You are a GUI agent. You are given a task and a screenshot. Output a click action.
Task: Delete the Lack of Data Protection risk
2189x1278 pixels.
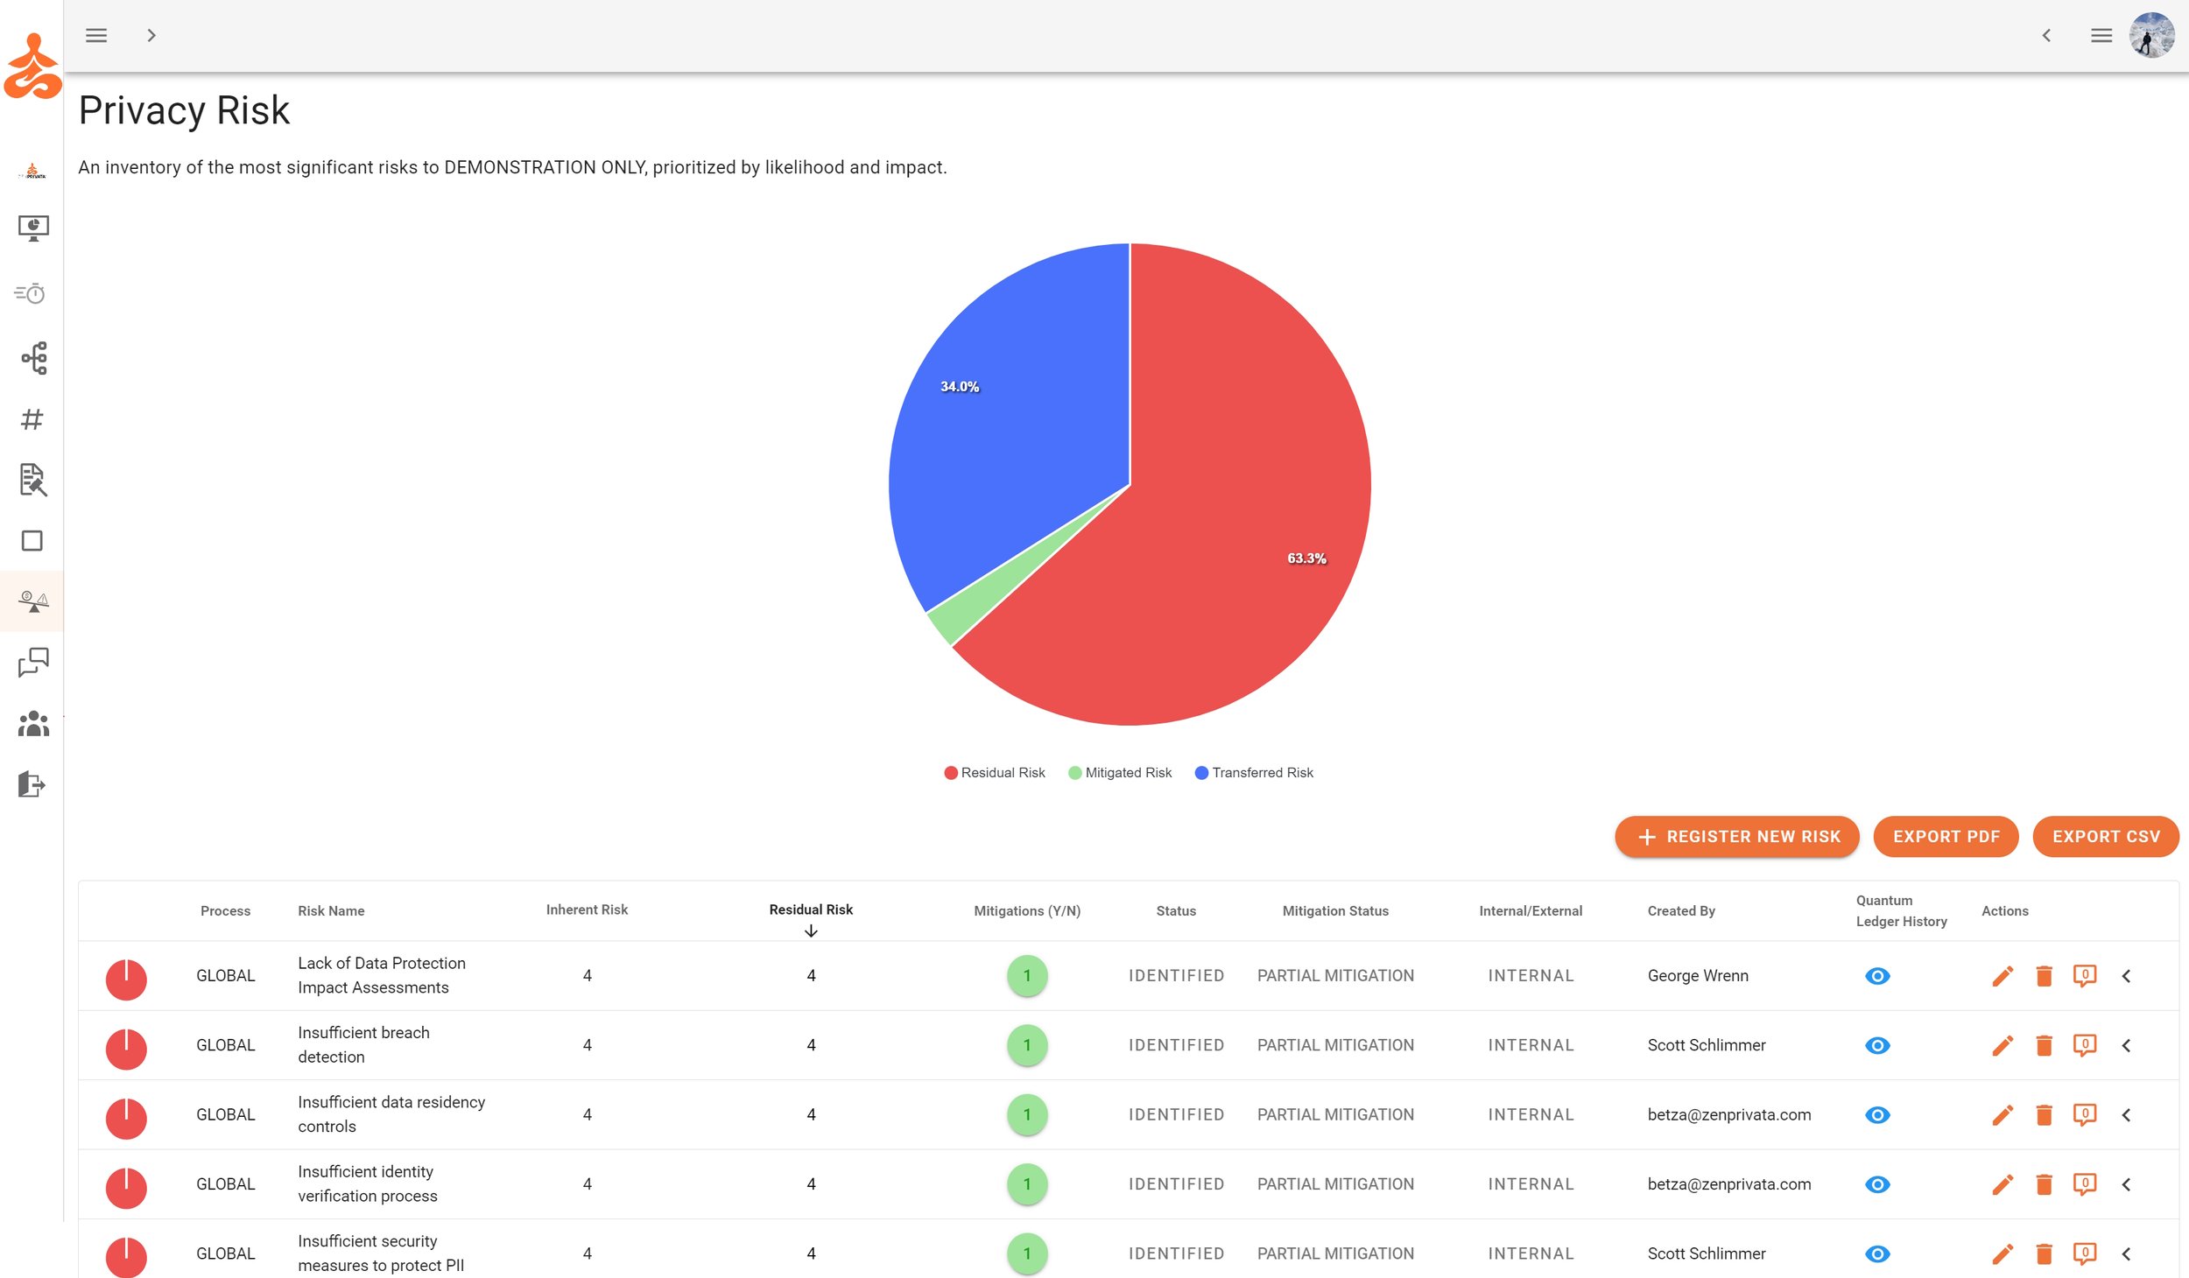pyautogui.click(x=2044, y=976)
